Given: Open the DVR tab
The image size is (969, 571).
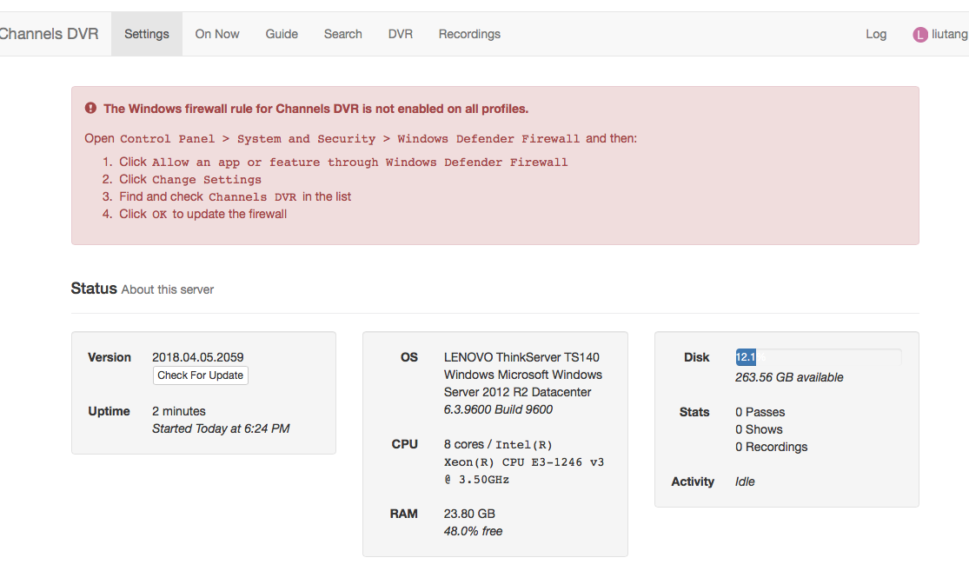Looking at the screenshot, I should coord(400,33).
